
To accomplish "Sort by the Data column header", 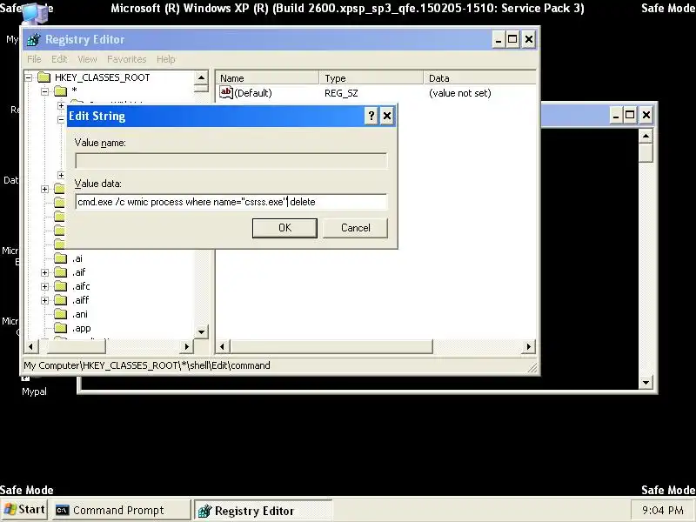I will [479, 78].
